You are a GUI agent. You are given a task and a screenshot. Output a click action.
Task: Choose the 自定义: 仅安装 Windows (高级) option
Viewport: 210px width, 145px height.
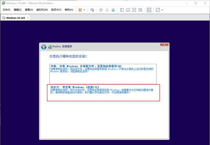pyautogui.click(x=103, y=93)
